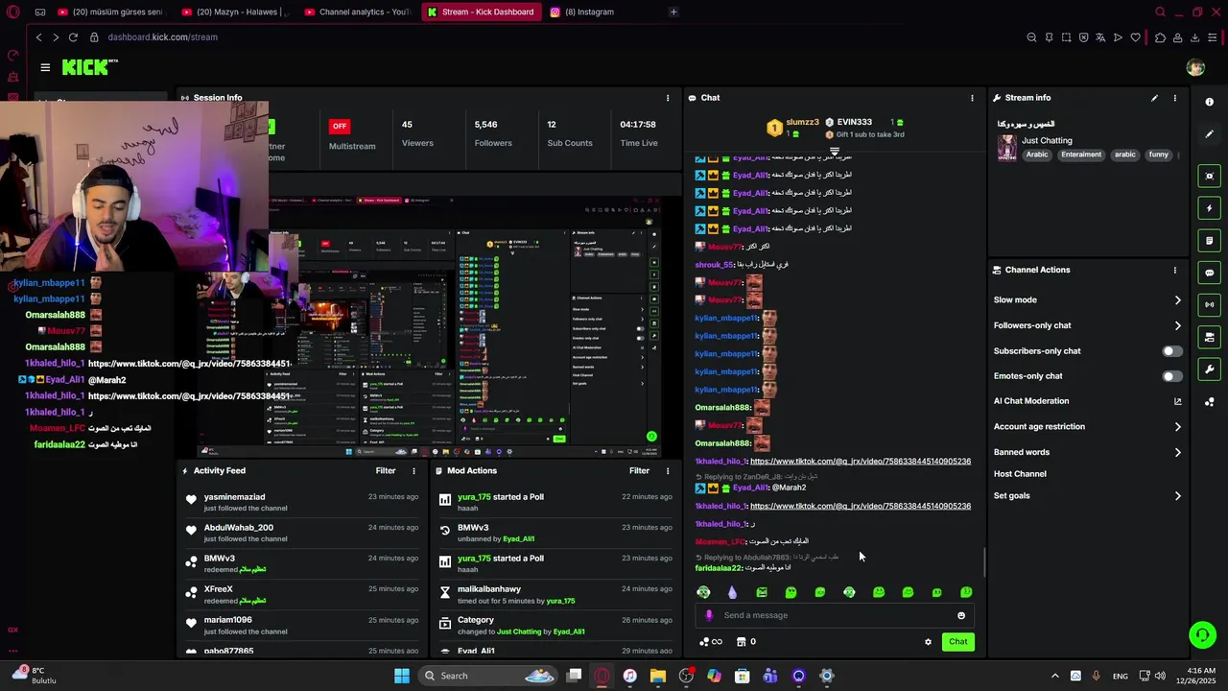This screenshot has height=691, width=1228.
Task: Click Just Chatting category thumbnail
Action: coord(1006,147)
